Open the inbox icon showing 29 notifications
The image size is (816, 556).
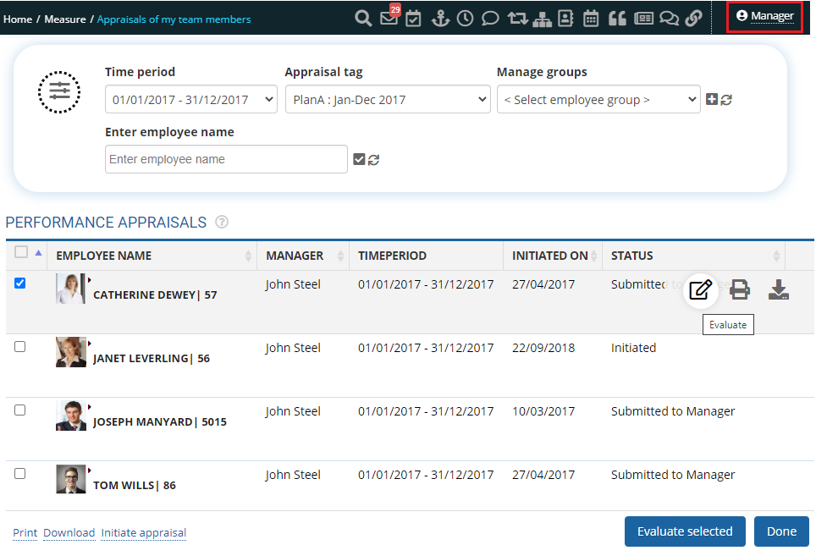pos(389,18)
